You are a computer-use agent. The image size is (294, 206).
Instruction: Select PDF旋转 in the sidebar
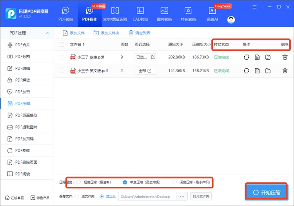tap(27, 150)
